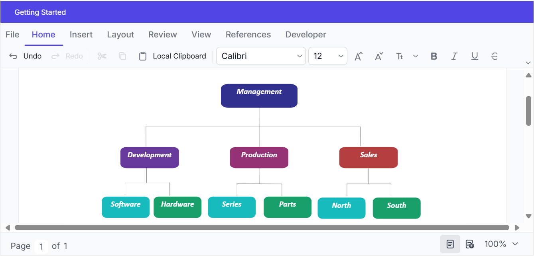Screen dimensions: 534x256
Task: Click the Shrink Font size icon
Action: point(379,56)
